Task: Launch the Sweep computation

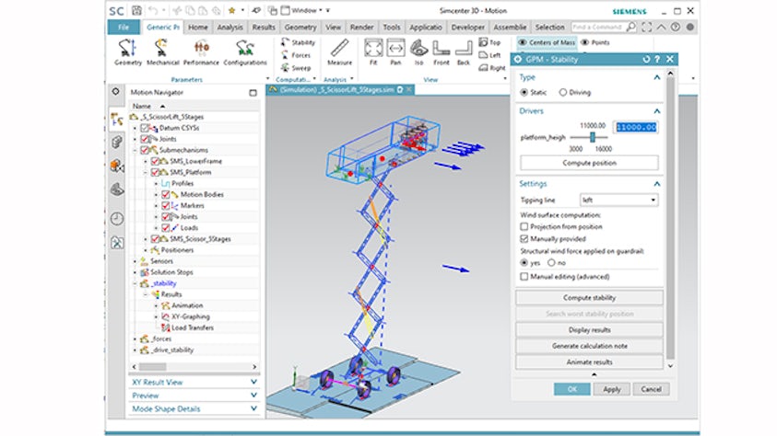Action: click(x=297, y=68)
